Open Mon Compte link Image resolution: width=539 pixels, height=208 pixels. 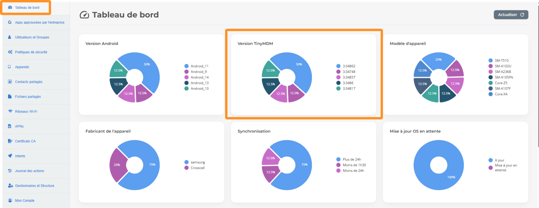25,201
